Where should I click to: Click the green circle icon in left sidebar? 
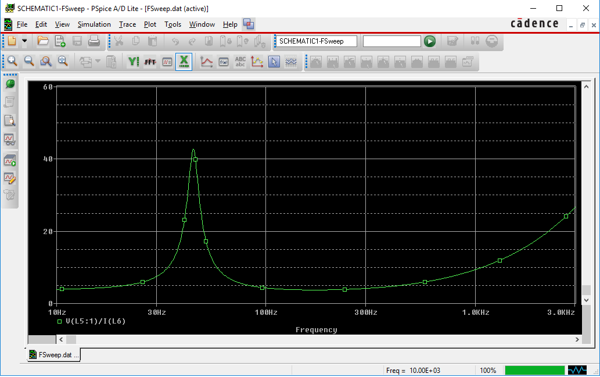tap(10, 84)
